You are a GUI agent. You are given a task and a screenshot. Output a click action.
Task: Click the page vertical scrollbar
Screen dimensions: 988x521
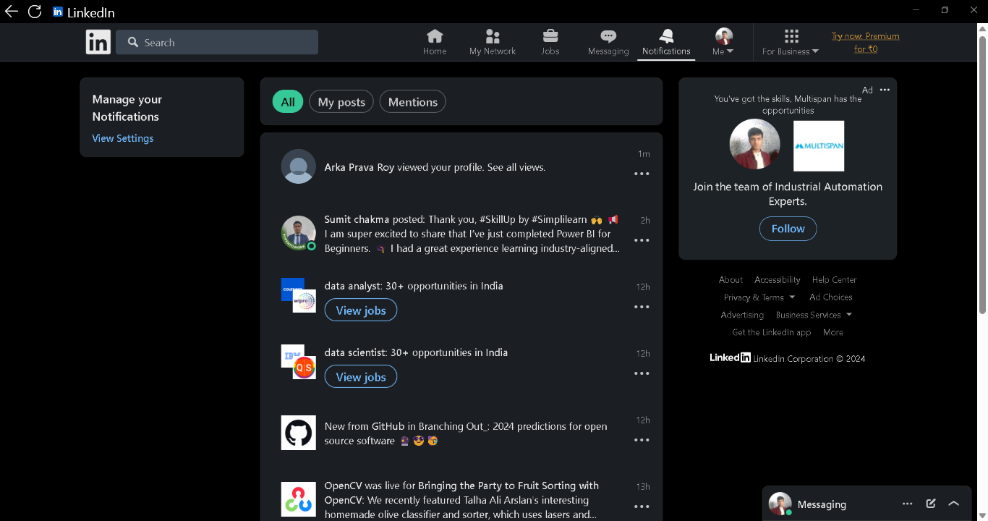(x=981, y=174)
